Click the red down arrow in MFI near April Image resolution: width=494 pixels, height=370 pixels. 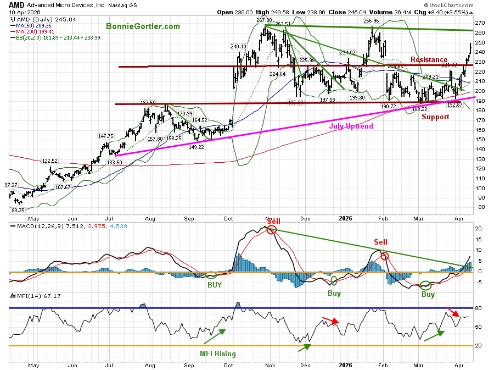[x=452, y=313]
